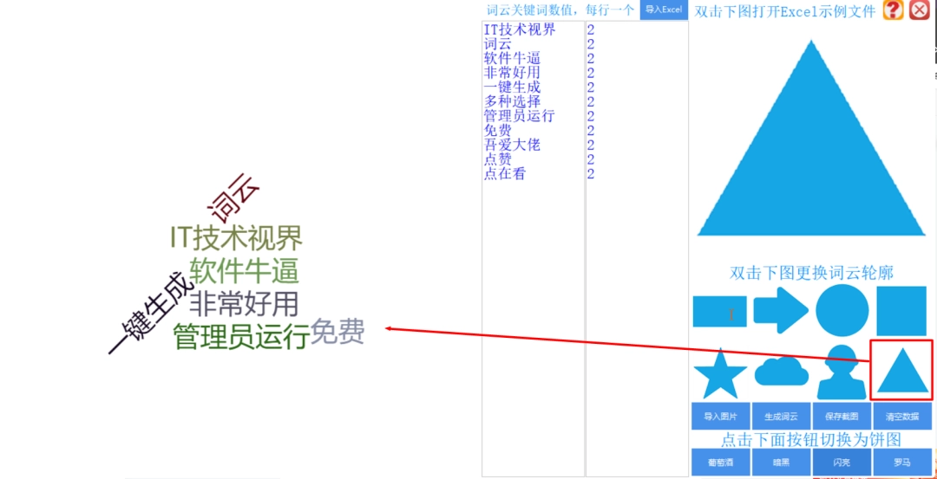The width and height of the screenshot is (937, 479).
Task: Switch to the 闪亮 color theme
Action: (842, 463)
